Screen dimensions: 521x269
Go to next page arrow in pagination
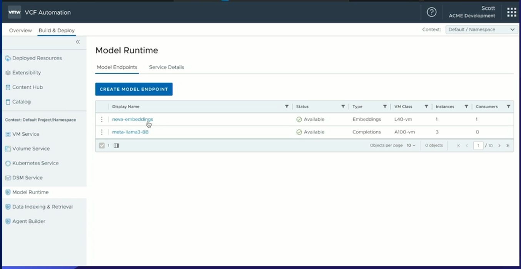499,145
